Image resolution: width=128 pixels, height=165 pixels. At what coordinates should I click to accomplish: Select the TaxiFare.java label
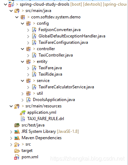[x=50, y=68]
